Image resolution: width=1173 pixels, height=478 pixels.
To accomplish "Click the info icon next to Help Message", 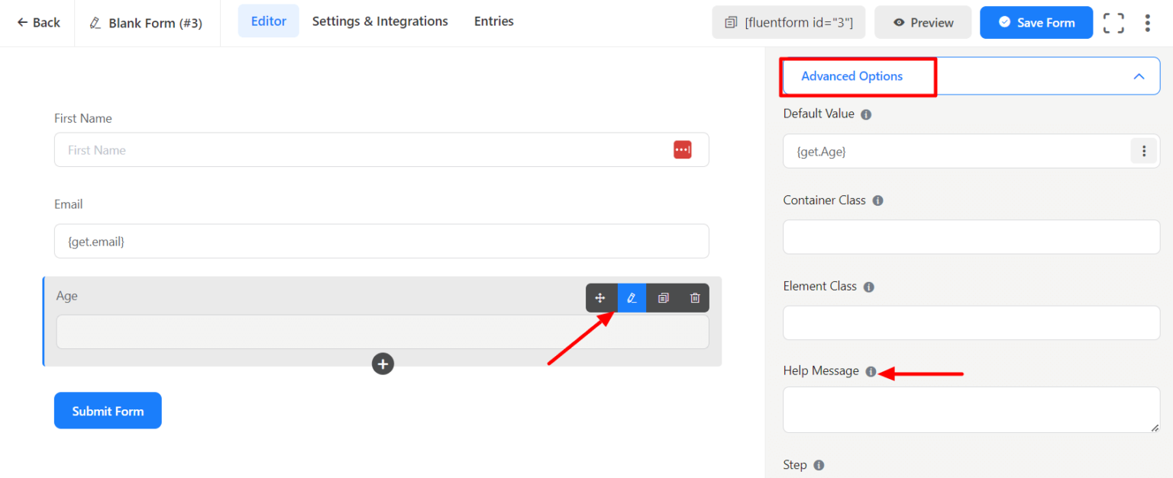I will click(x=871, y=371).
